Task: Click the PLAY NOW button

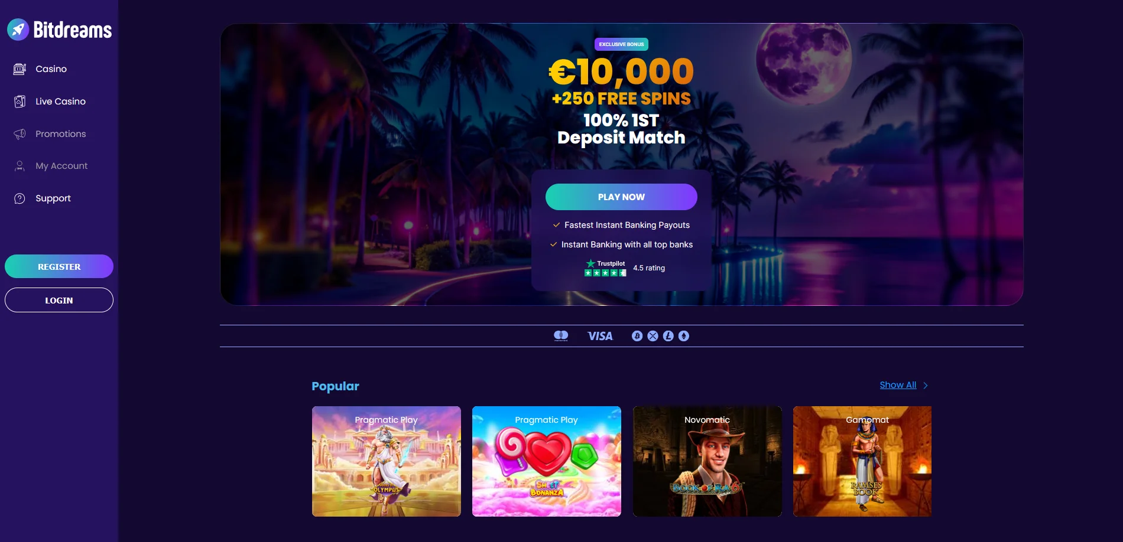Action: pyautogui.click(x=621, y=197)
